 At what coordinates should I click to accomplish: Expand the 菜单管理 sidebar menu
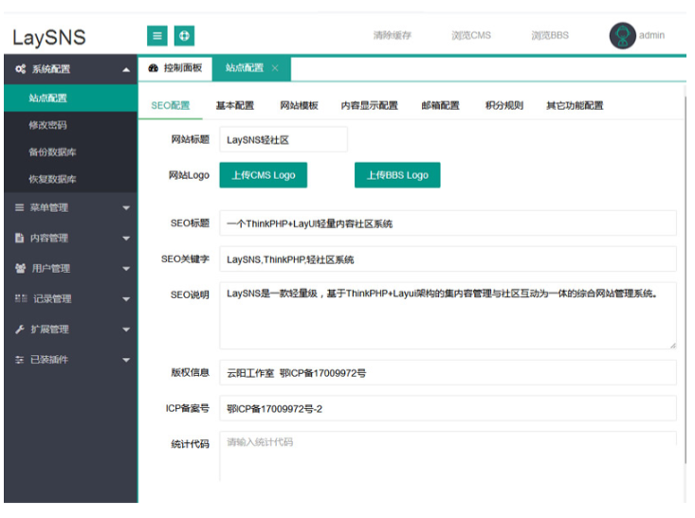(70, 207)
